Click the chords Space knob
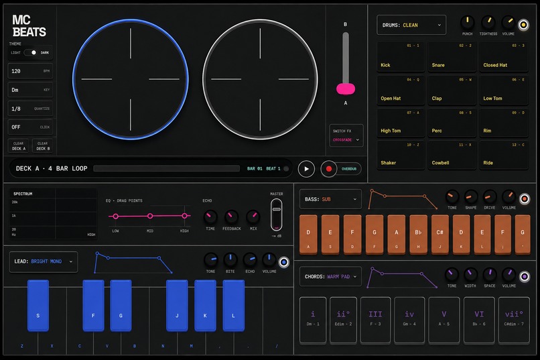 tap(489, 275)
